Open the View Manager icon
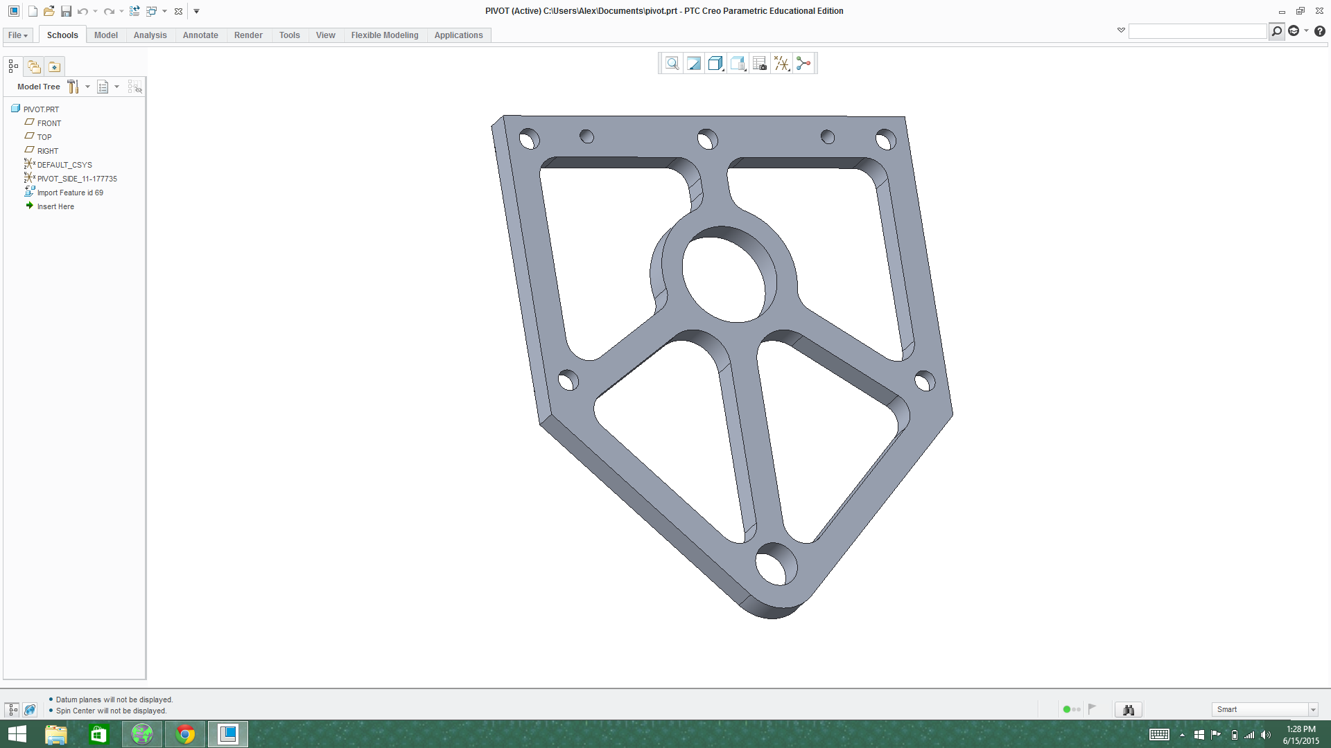1331x748 pixels. point(760,64)
